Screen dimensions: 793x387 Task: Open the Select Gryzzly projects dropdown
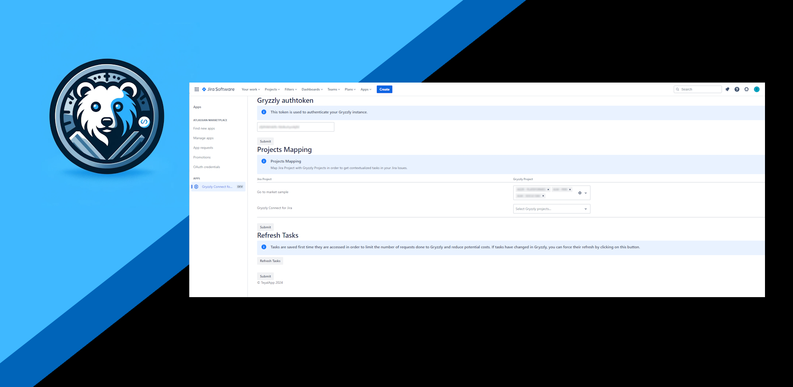[x=552, y=209]
